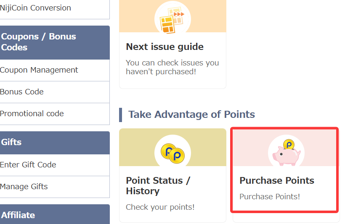The height and width of the screenshot is (224, 345).
Task: Click Take Advantage of Points heading
Action: point(191,115)
